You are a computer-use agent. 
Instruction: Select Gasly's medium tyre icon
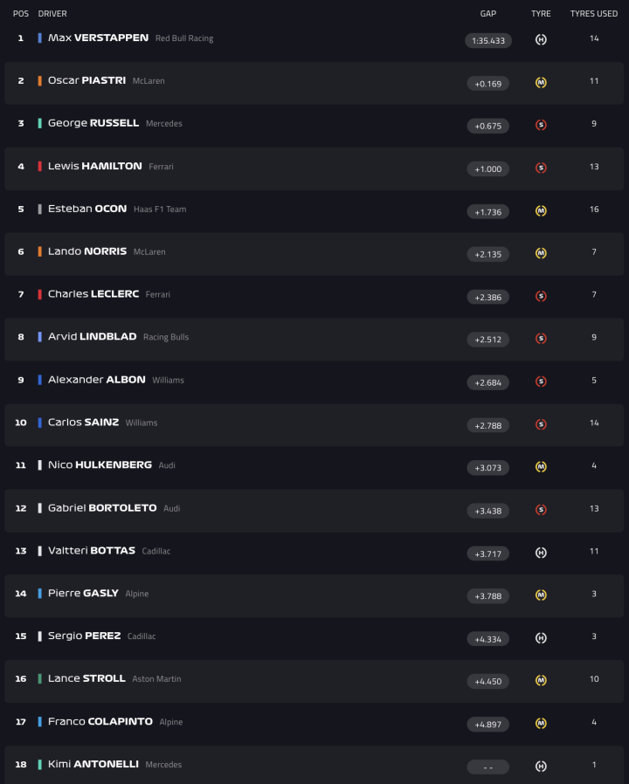coord(541,595)
